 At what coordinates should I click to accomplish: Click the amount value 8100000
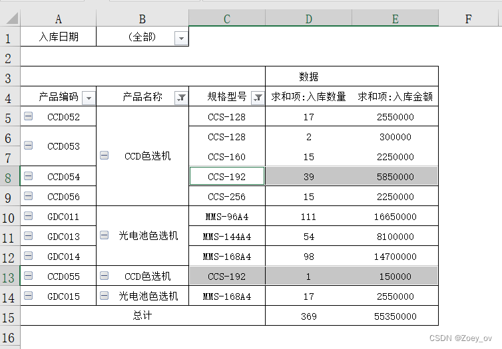coord(395,236)
